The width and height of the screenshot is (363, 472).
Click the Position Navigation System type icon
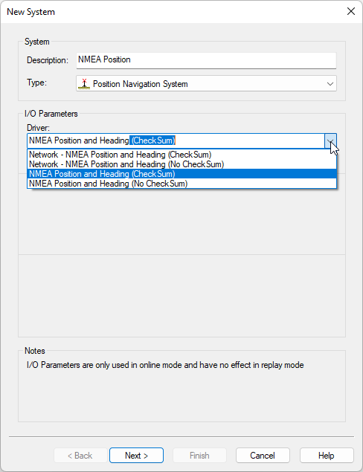[x=84, y=84]
